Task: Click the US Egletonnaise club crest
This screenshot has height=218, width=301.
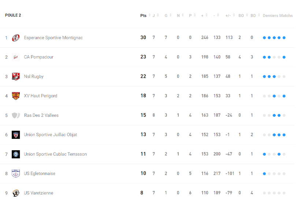Action: tap(16, 174)
